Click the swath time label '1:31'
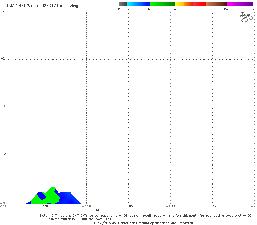257x225 pixels. coord(97,210)
